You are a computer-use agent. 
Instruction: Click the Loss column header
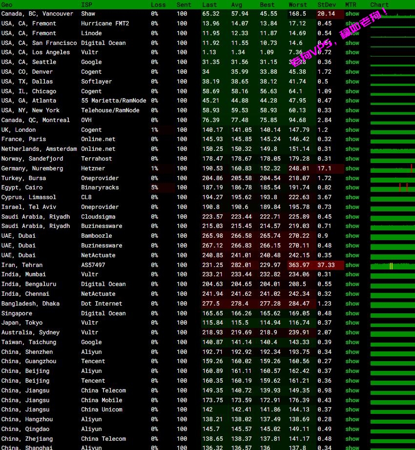coord(158,5)
